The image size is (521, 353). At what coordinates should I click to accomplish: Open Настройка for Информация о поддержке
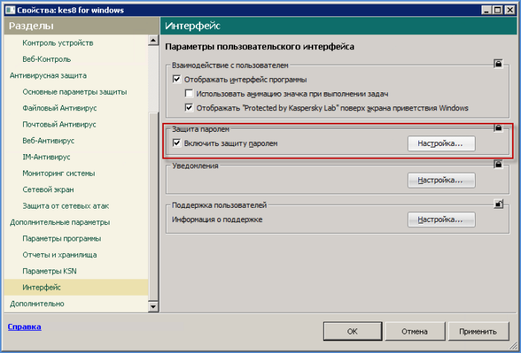[x=441, y=219]
